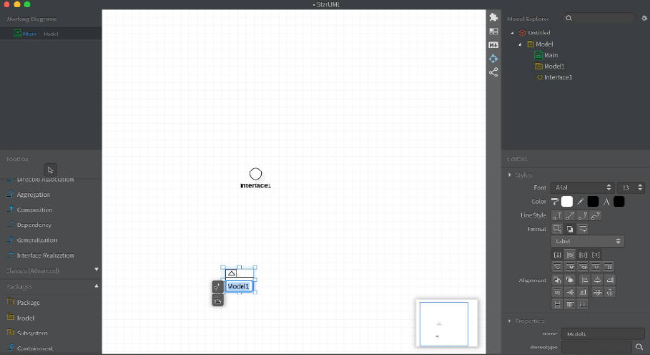
Task: Open the font size 13 dropdown
Action: pyautogui.click(x=631, y=187)
